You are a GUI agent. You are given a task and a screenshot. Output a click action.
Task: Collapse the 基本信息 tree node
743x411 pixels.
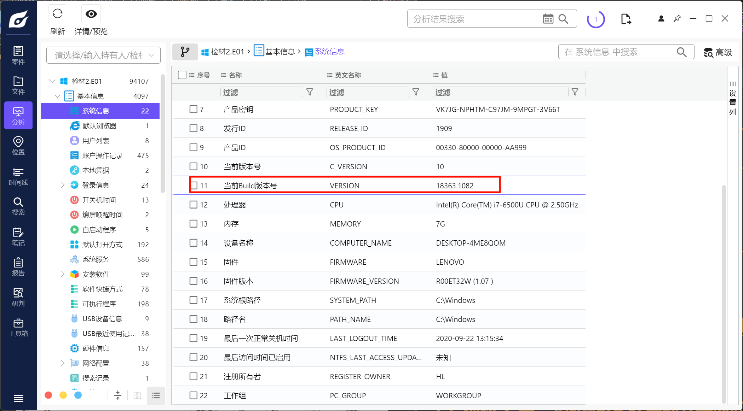pos(57,96)
